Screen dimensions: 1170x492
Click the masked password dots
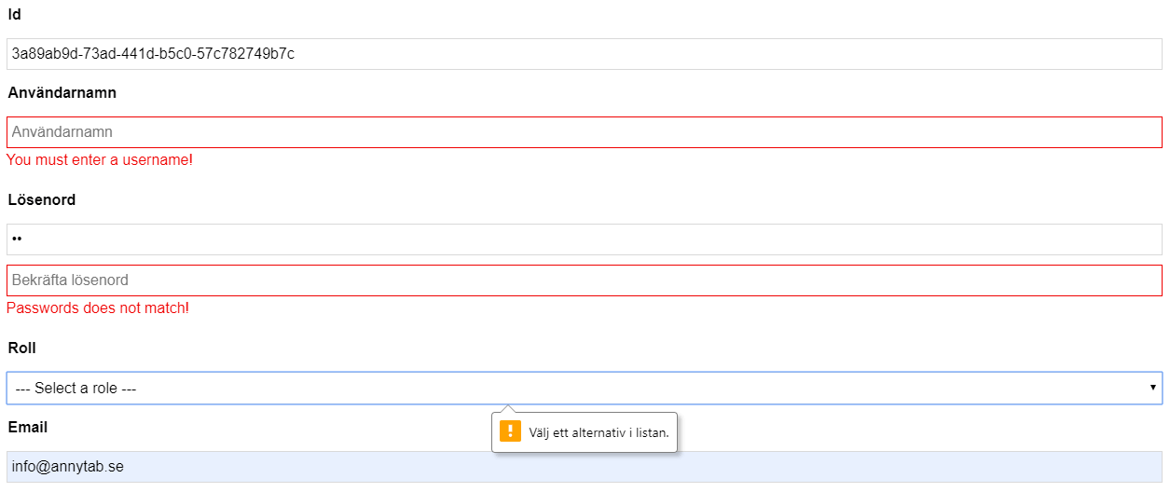(17, 239)
